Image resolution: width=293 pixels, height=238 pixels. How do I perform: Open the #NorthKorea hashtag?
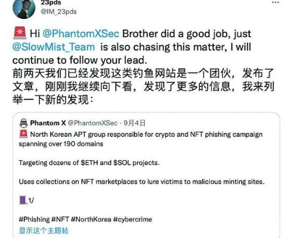tap(91, 219)
